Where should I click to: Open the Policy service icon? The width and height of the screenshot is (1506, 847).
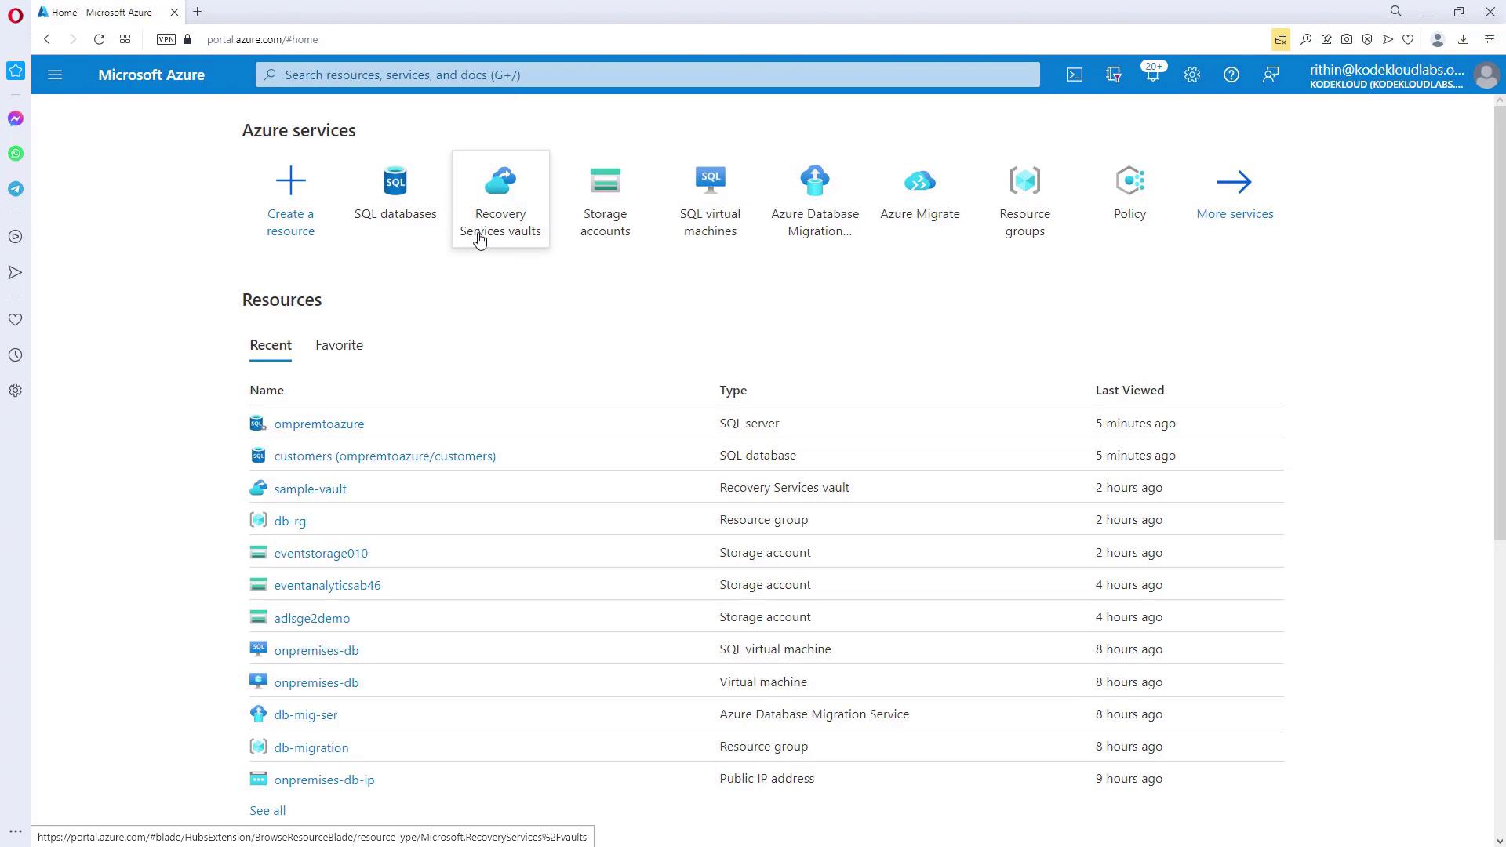[1129, 182]
